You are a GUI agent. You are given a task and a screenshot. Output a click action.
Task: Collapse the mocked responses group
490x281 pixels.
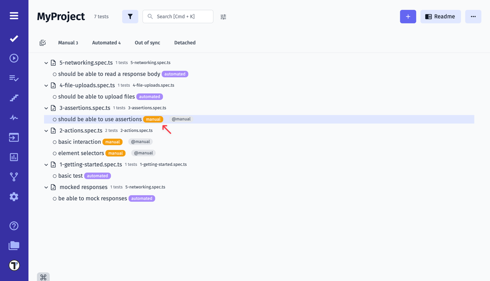point(46,187)
